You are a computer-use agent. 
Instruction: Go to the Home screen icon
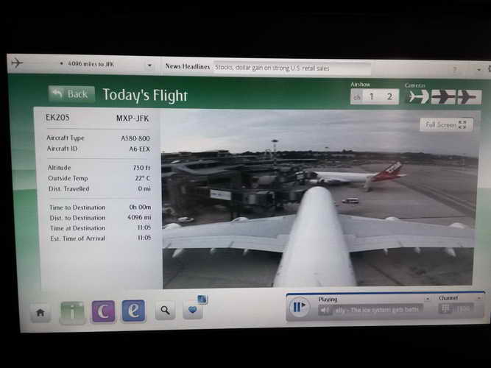coord(40,313)
